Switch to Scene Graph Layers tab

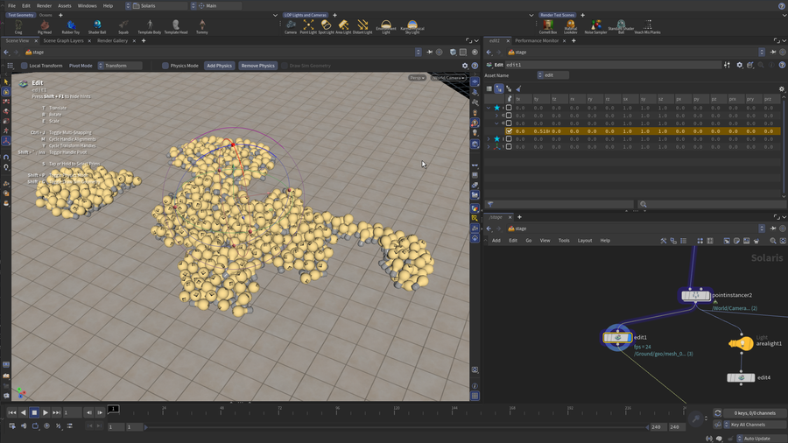63,40
